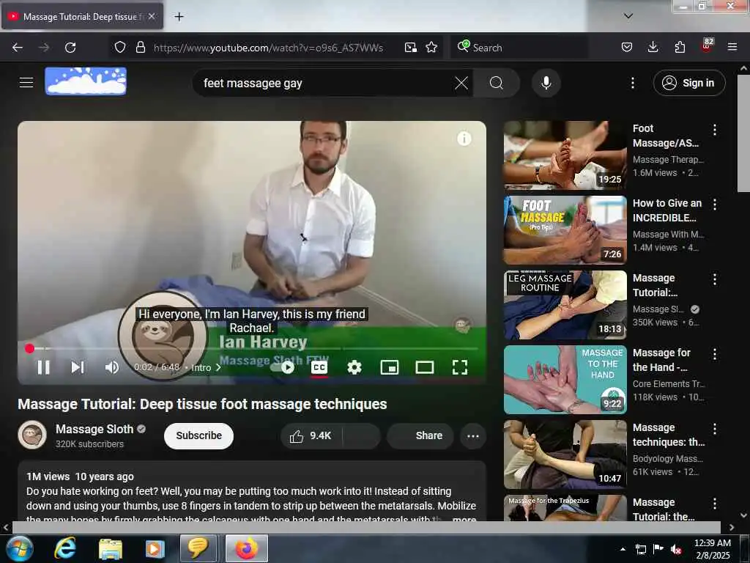Open Windows Start menu
The height and width of the screenshot is (563, 750).
pos(19,548)
